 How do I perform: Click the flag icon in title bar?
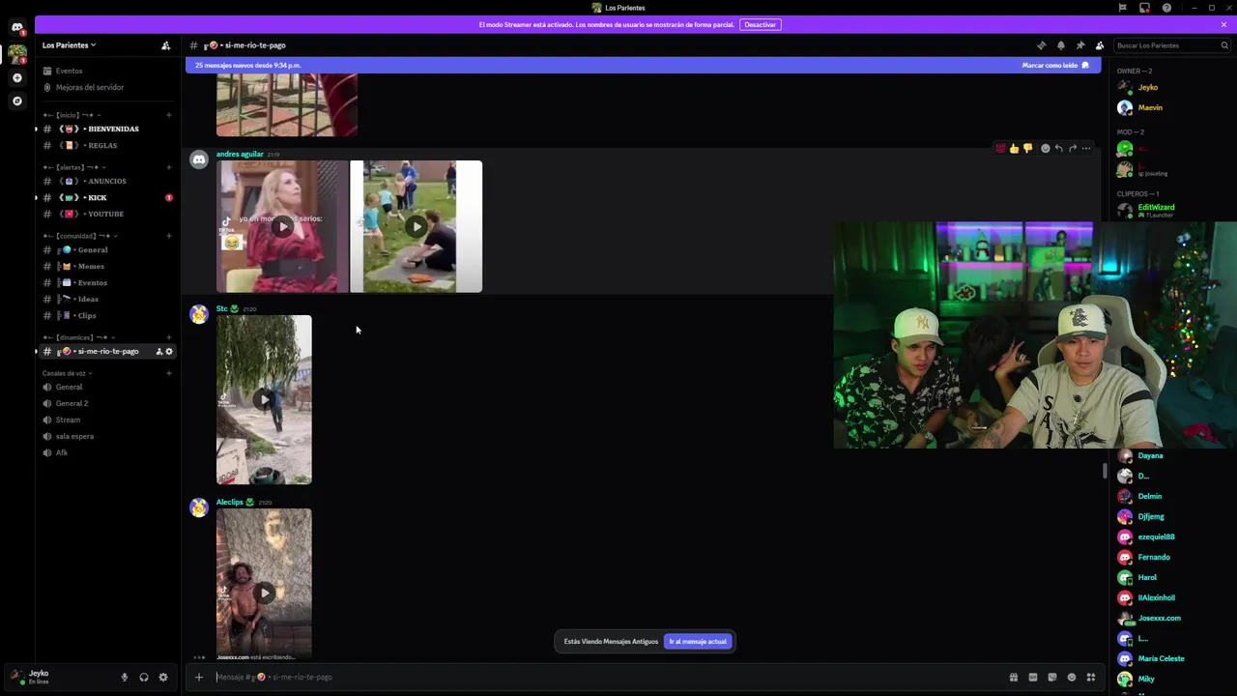(x=1122, y=8)
